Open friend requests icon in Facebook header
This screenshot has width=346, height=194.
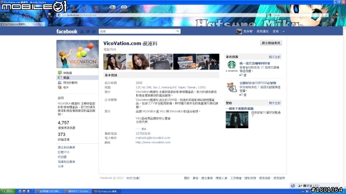coord(82,32)
